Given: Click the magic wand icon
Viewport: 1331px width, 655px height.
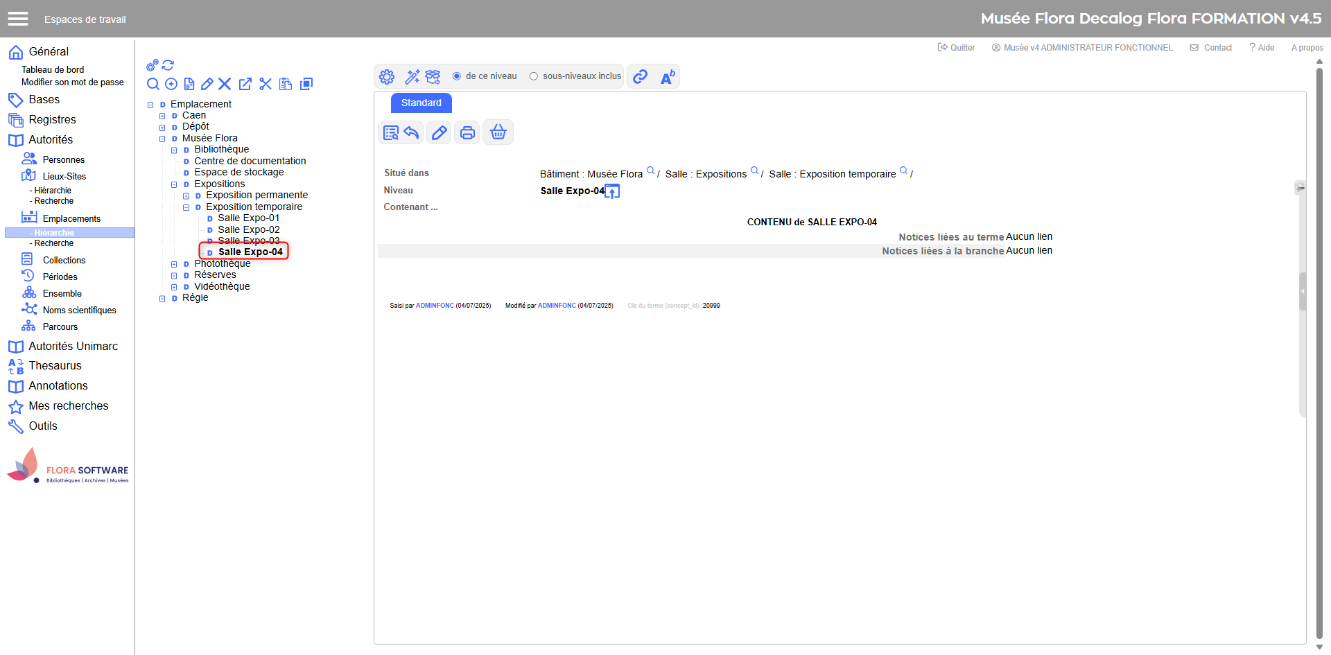Looking at the screenshot, I should [x=412, y=76].
